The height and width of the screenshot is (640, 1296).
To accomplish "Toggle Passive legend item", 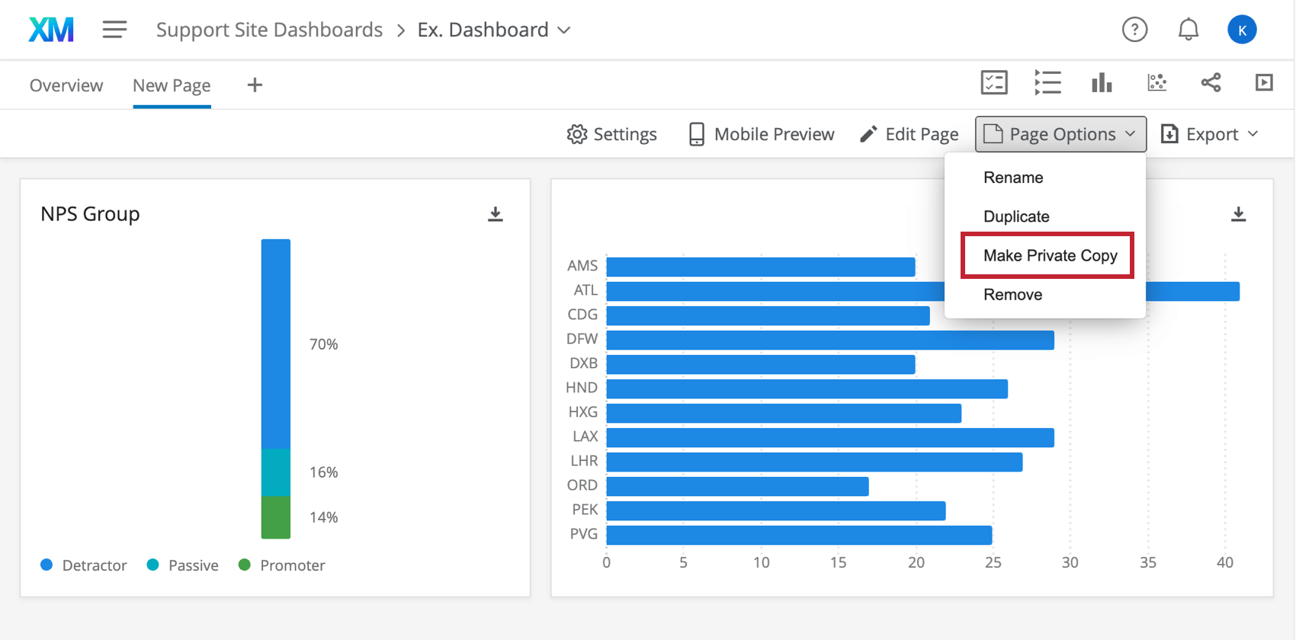I will 183,565.
